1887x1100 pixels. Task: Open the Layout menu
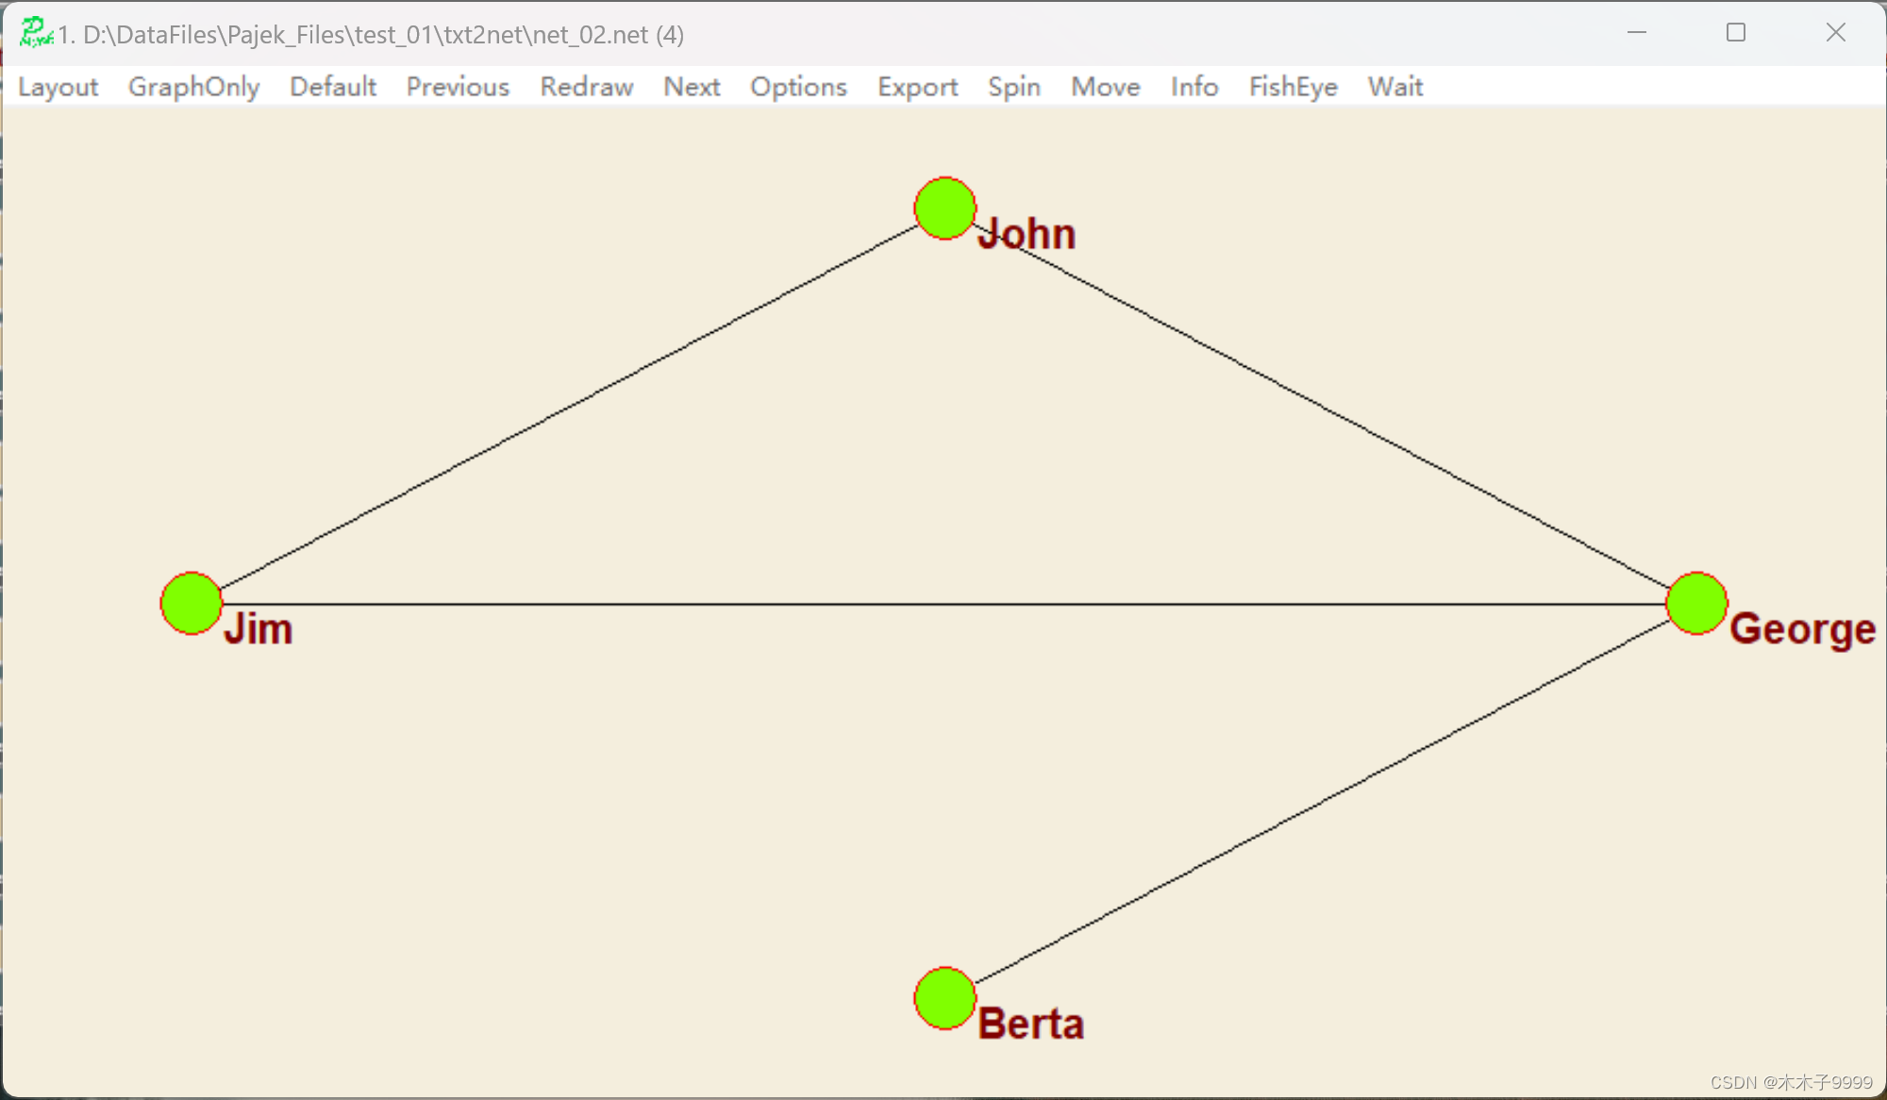coord(58,87)
